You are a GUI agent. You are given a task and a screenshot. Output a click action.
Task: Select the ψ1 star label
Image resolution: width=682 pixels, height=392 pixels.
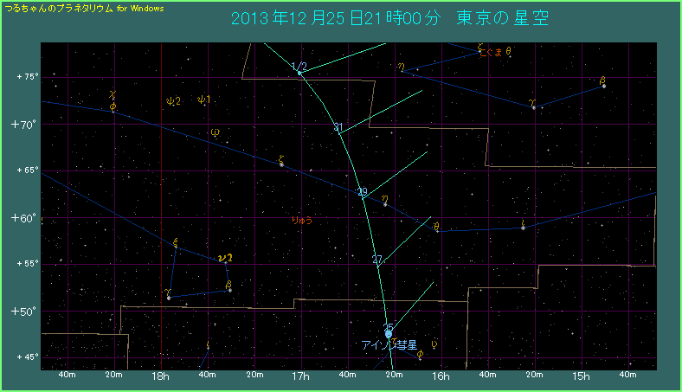point(203,100)
